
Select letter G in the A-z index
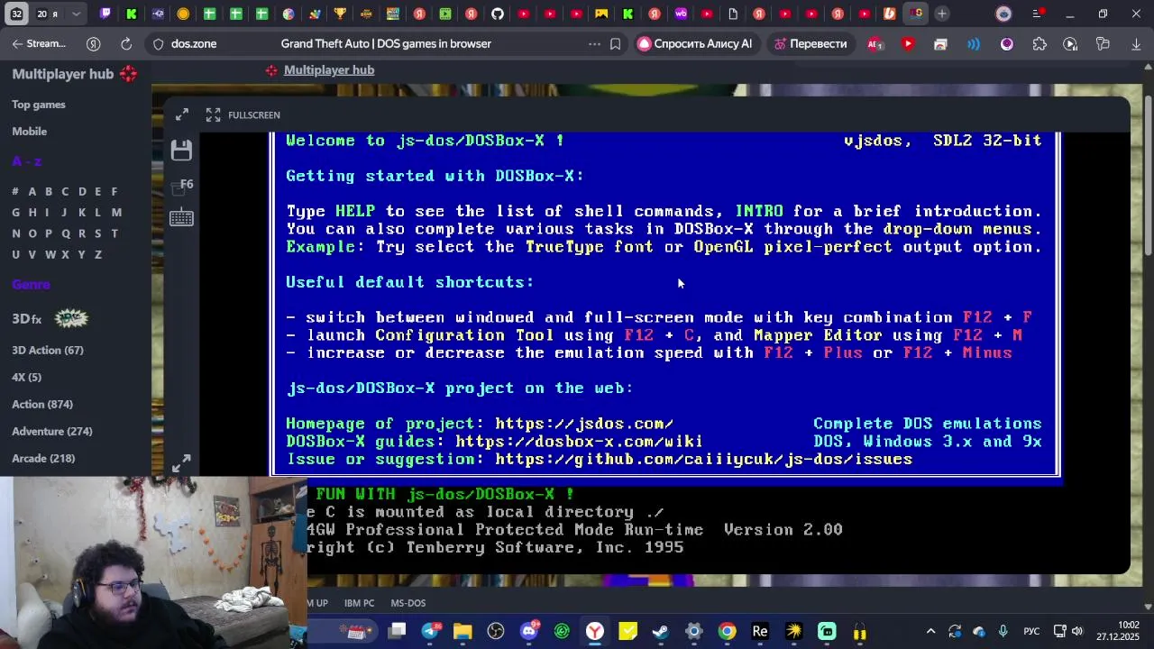(15, 212)
